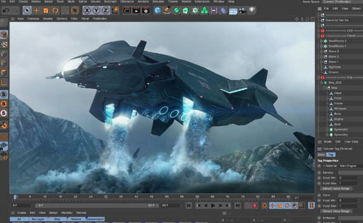Toggle Z axis lock
The height and width of the screenshot is (223, 363).
click(x=105, y=10)
